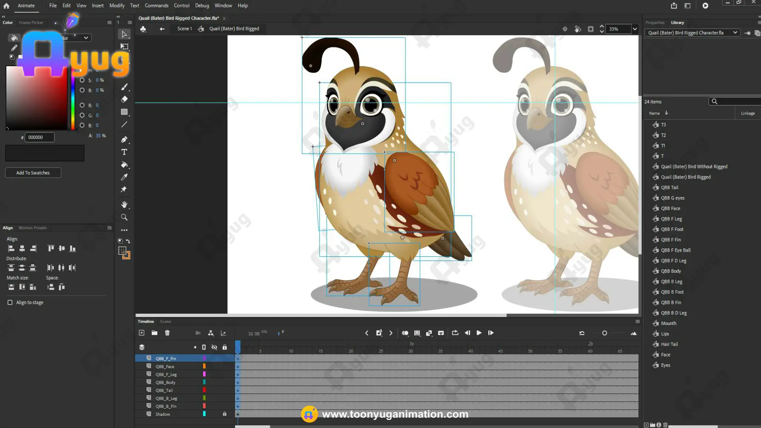
Task: Select the S saturation radio button
Action: [82, 80]
